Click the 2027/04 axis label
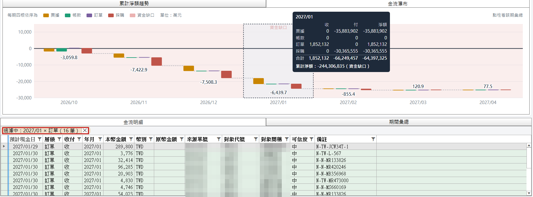Image resolution: width=533 pixels, height=197 pixels. click(x=488, y=103)
